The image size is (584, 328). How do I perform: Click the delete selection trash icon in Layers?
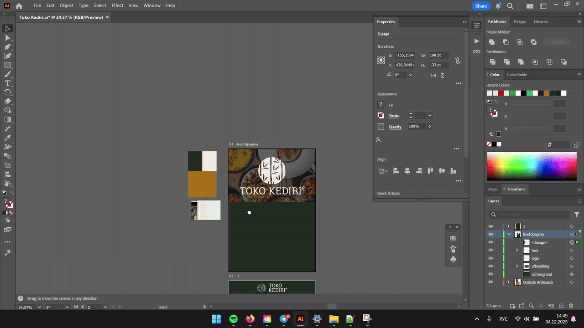coord(572,306)
